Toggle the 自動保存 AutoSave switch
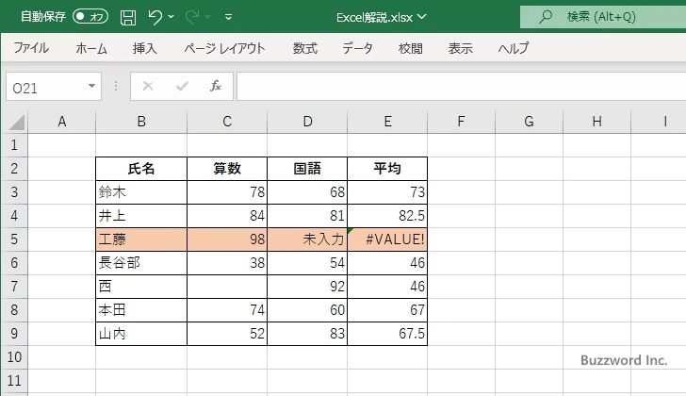686x396 pixels. tap(90, 17)
